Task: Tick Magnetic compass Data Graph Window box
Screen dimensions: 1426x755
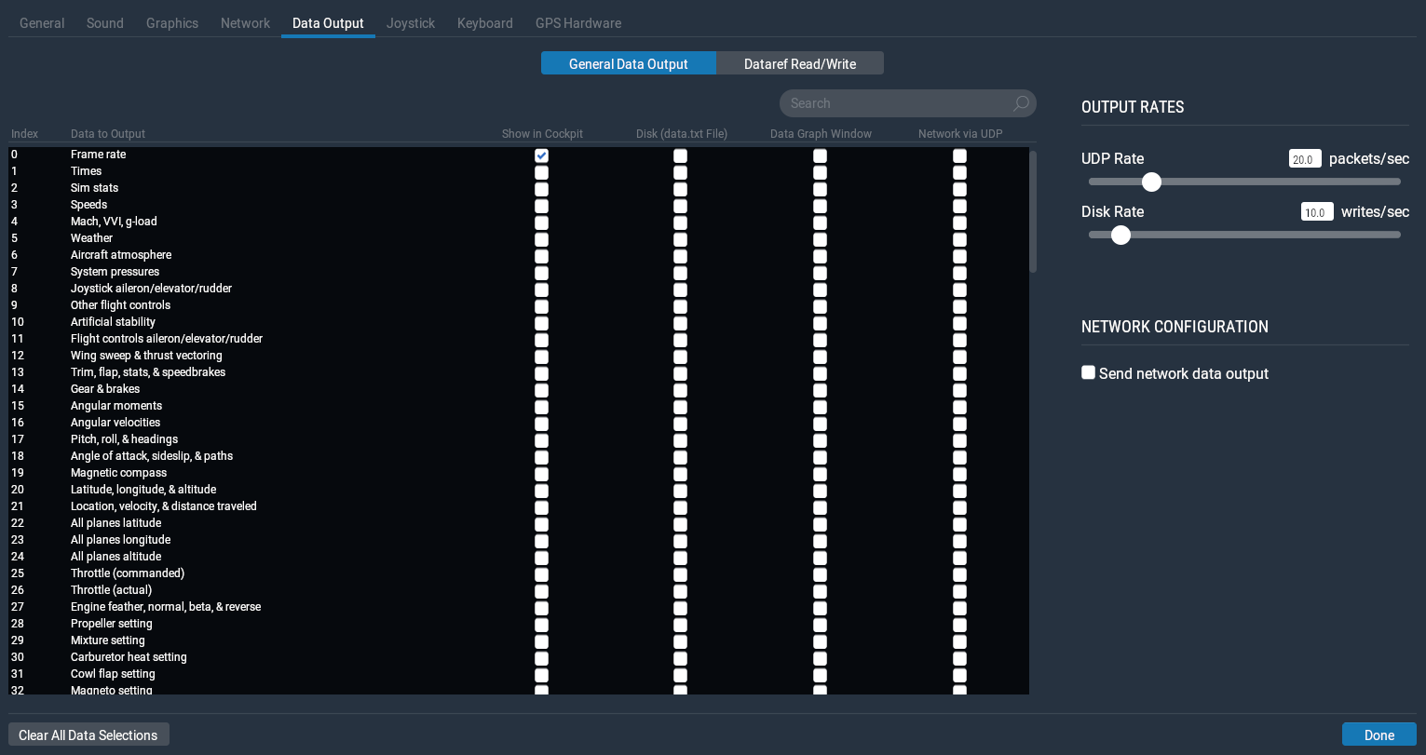Action: point(820,474)
